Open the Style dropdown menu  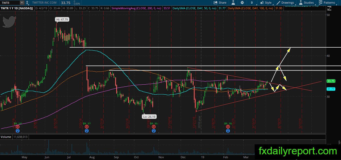266,3
